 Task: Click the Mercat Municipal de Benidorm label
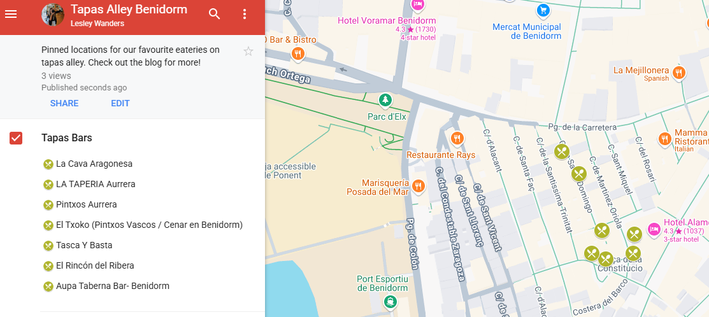point(526,32)
